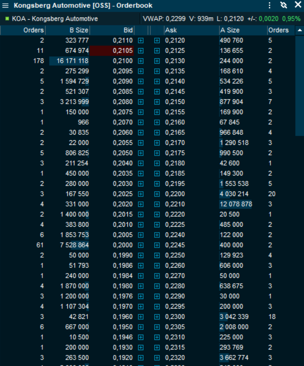The width and height of the screenshot is (304, 366).
Task: Click the VWAP: 0,2299 value
Action: pyautogui.click(x=164, y=19)
